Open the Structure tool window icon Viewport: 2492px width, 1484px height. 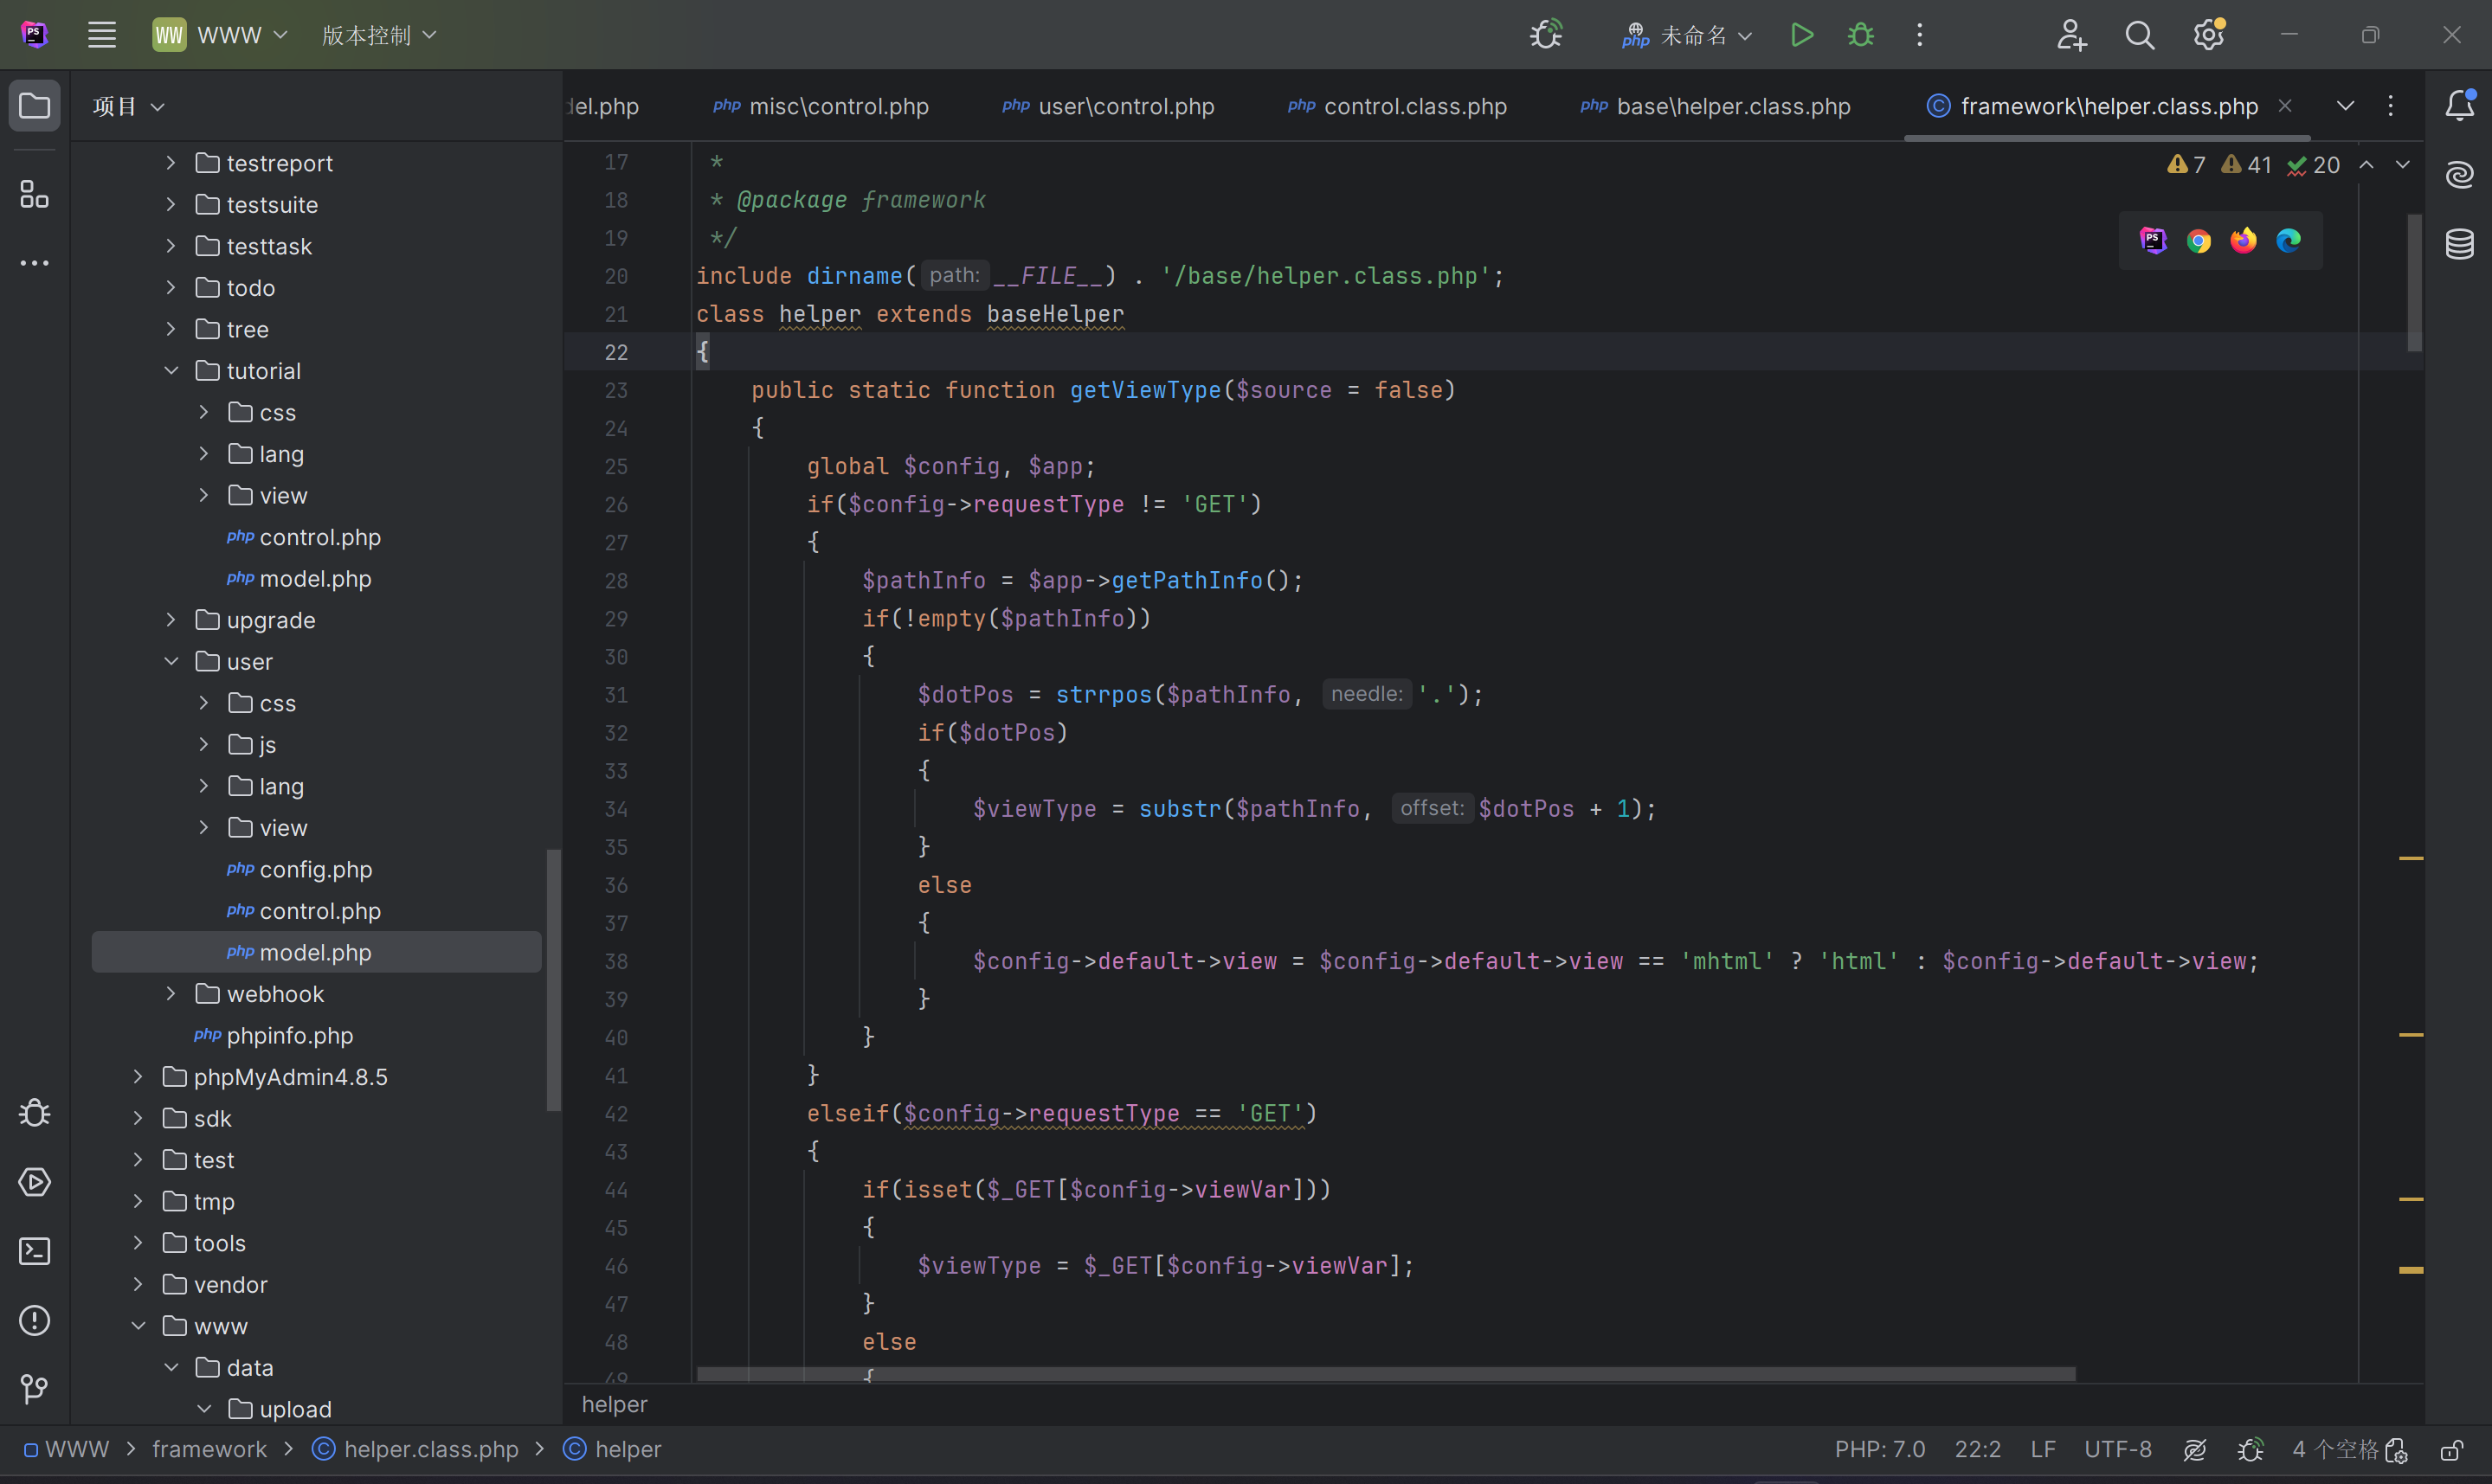coord(34,194)
